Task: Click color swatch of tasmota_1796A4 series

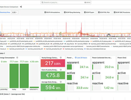Action: [76, 44]
